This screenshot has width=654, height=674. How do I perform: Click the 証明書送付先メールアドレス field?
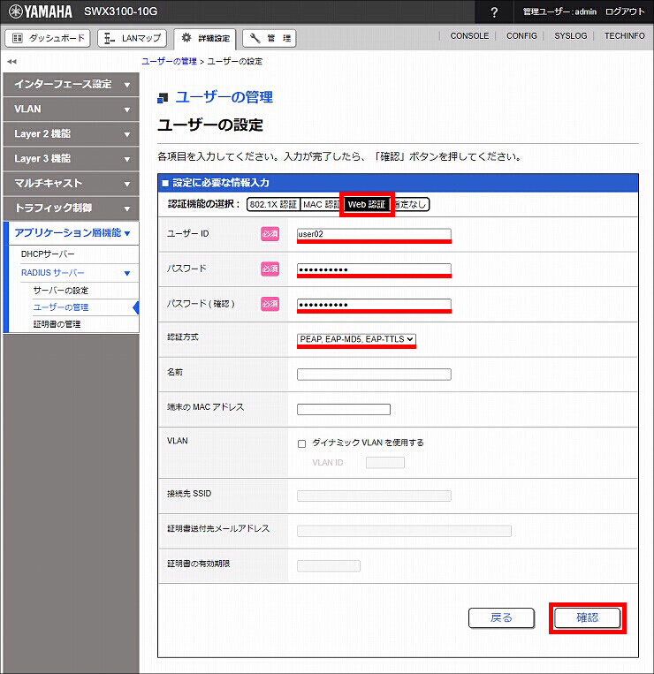click(404, 531)
